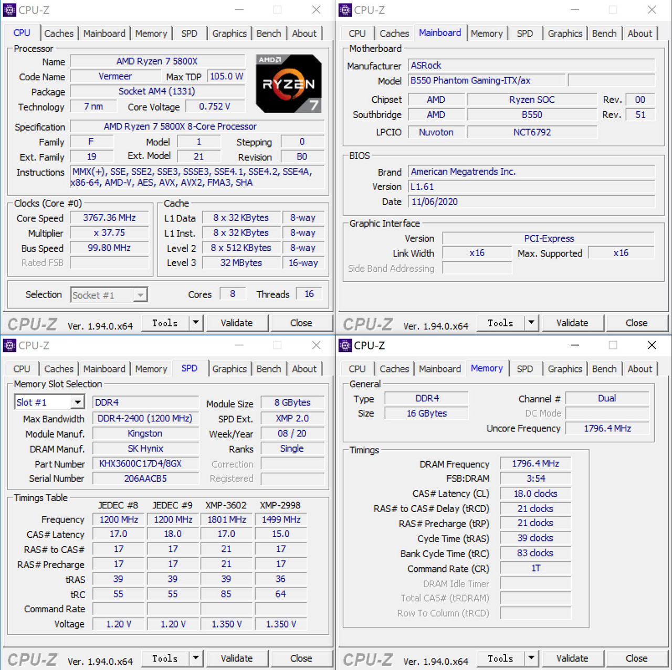Open Mainboard tab in CPU window

coord(104,33)
